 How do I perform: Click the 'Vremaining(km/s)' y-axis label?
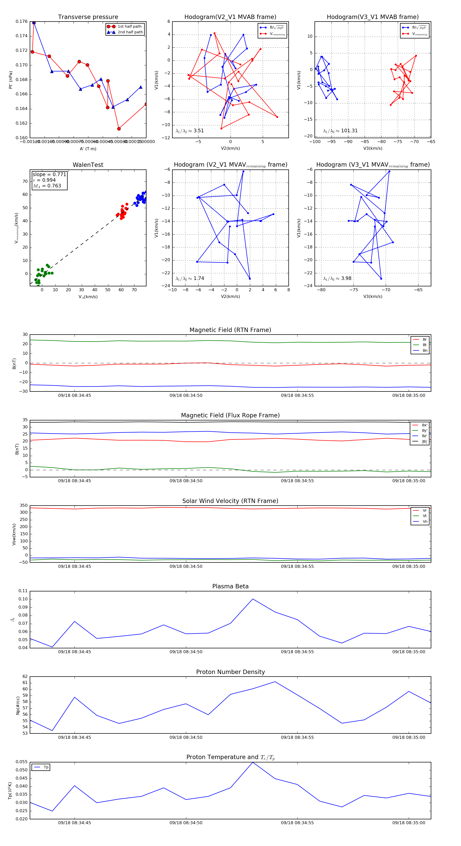point(16,228)
